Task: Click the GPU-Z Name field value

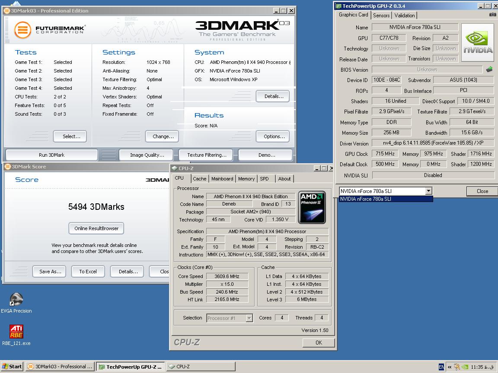Action: pos(415,27)
